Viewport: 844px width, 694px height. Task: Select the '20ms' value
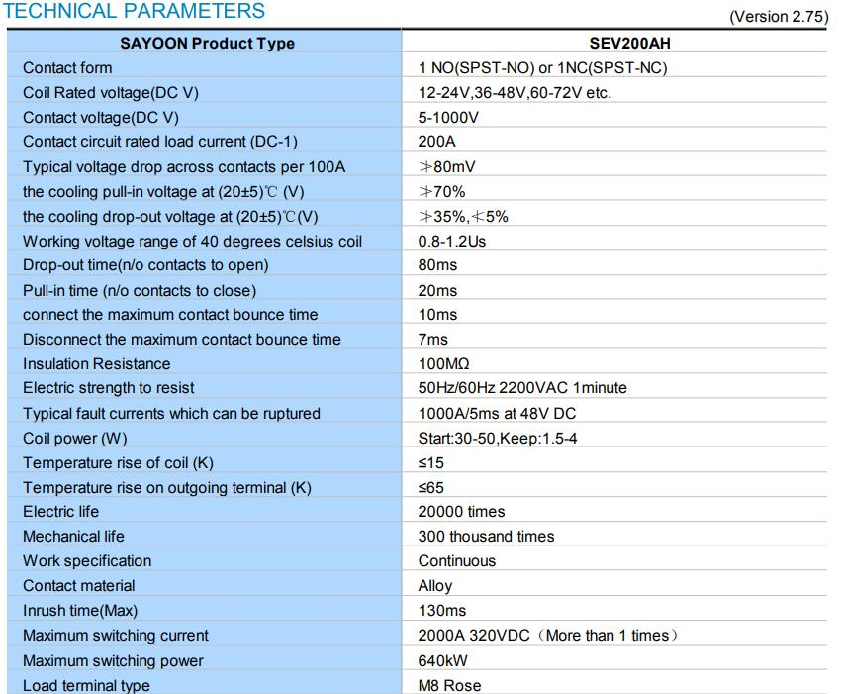pos(437,291)
